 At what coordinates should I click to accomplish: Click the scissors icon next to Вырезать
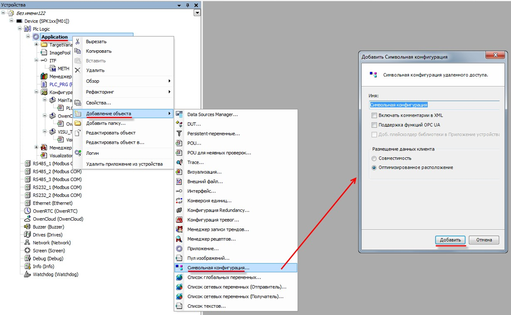click(78, 42)
